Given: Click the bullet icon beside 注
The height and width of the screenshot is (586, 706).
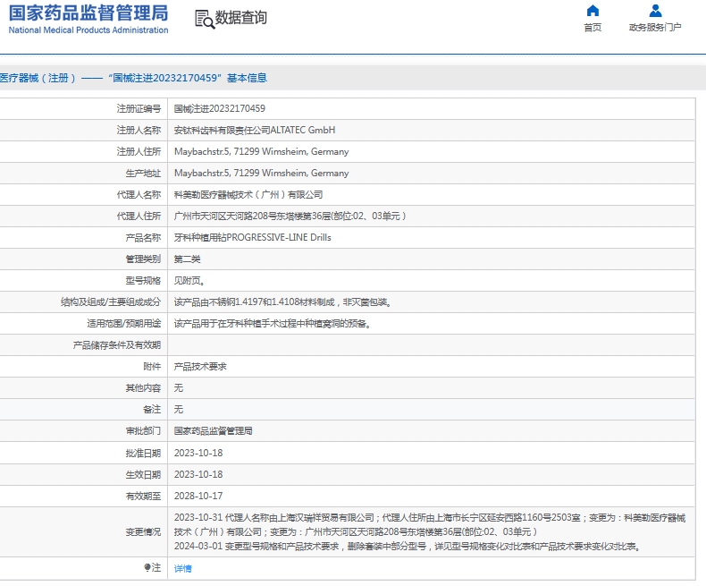Looking at the screenshot, I should tap(147, 567).
